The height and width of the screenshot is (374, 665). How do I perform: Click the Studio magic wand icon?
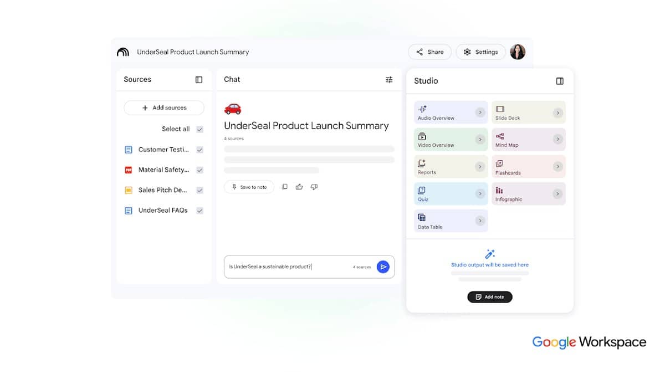(x=490, y=254)
